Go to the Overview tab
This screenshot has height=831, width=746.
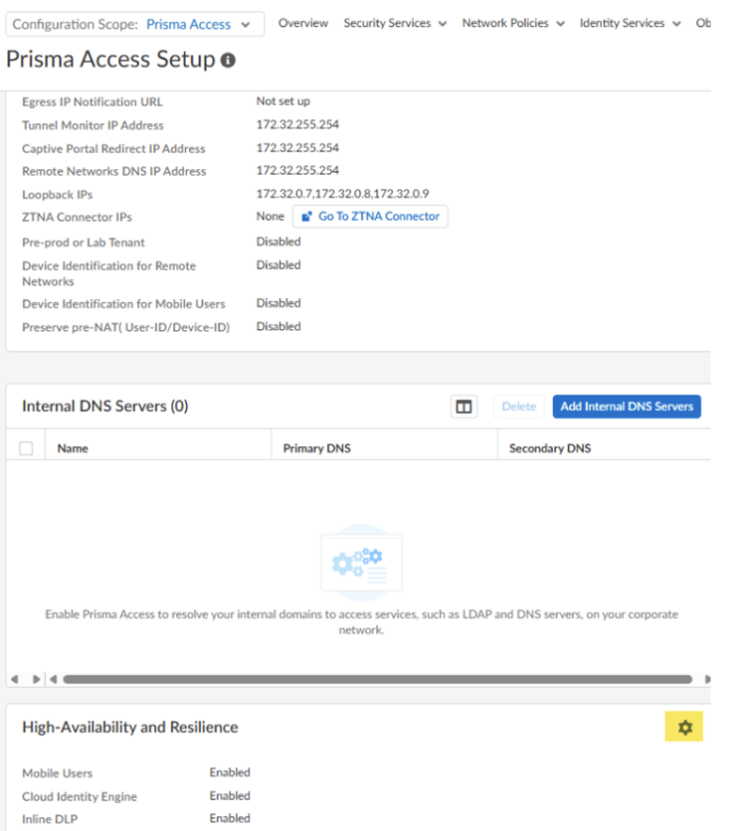click(x=303, y=23)
